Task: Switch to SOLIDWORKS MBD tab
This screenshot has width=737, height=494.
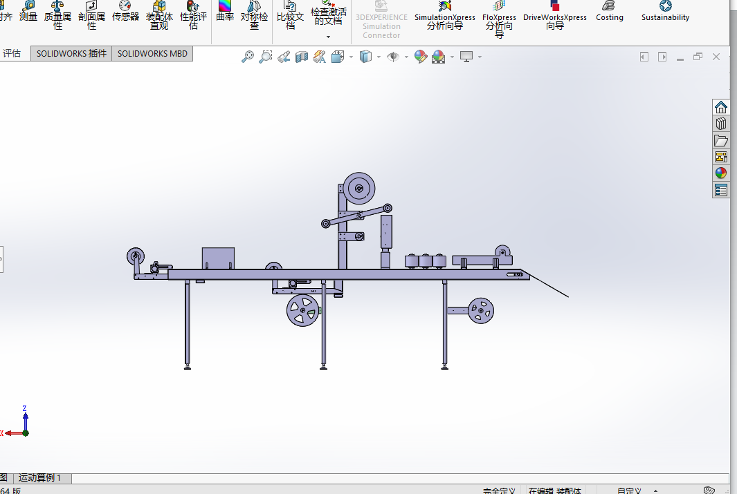Action: pyautogui.click(x=152, y=53)
